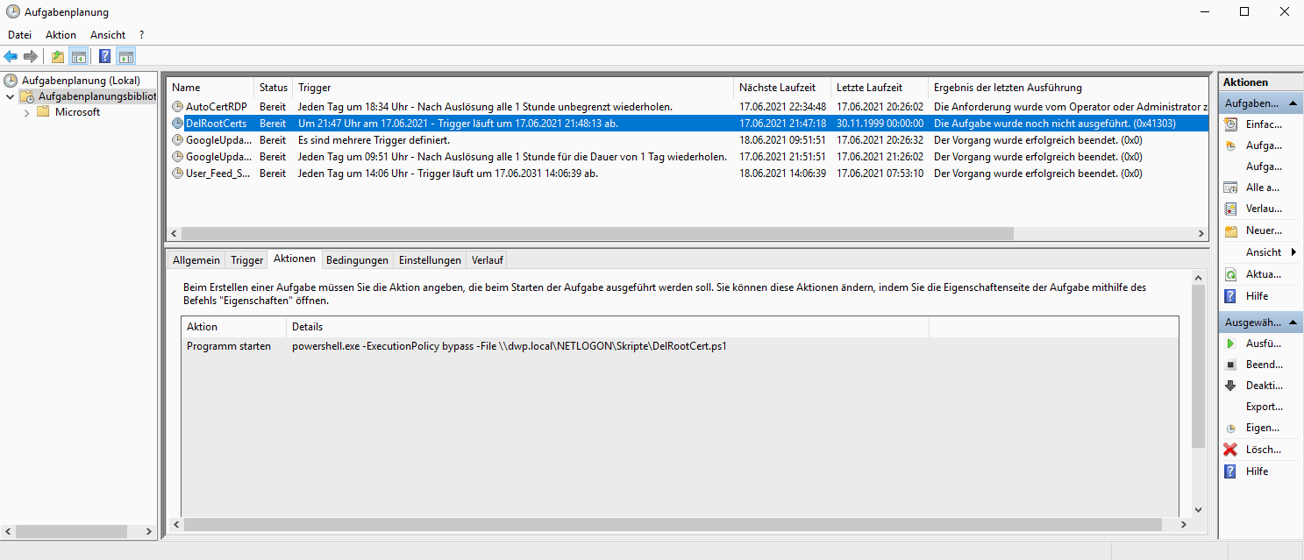1304x560 pixels.
Task: Switch to the Bedingungen tab
Action: 356,260
